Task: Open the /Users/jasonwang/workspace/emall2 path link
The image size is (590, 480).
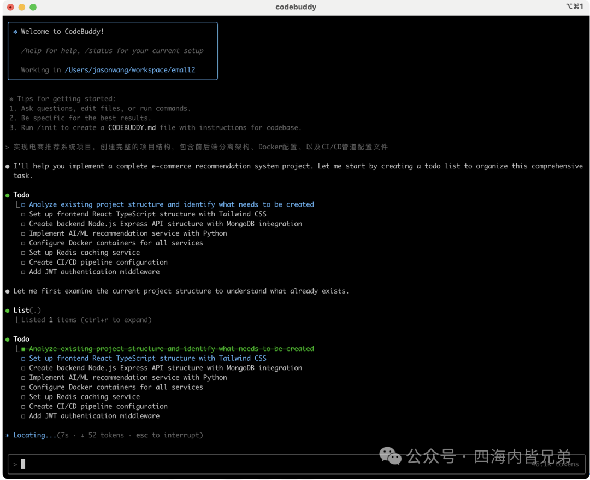Action: coord(130,70)
